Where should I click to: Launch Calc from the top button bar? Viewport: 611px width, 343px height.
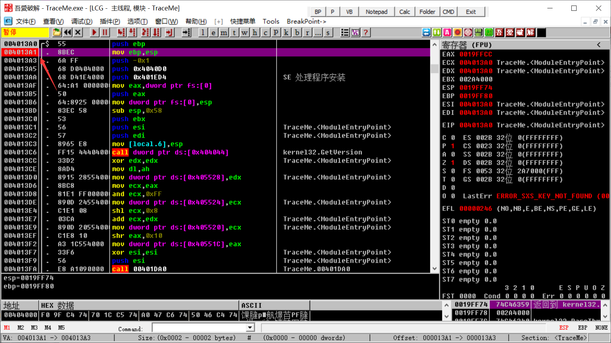coord(404,12)
